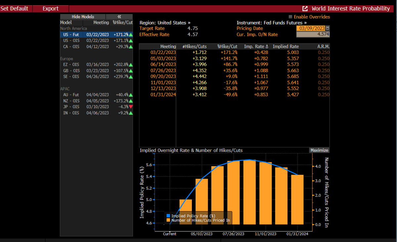Click the orange Number of Hikes/Cuts legend swatch

coord(168,221)
